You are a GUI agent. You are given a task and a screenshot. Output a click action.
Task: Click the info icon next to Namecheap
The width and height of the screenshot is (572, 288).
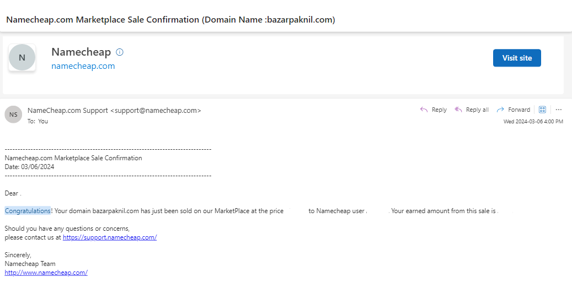120,52
